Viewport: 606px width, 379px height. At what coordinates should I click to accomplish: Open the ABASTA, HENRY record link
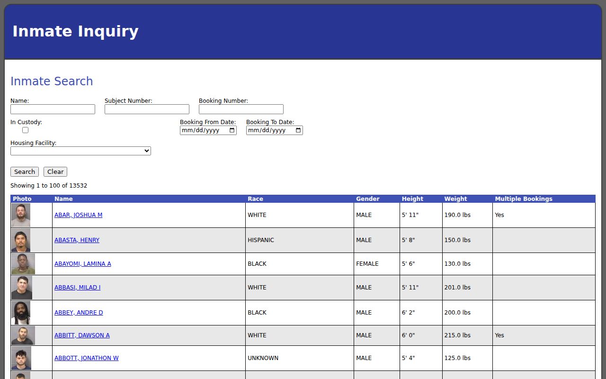click(x=77, y=240)
